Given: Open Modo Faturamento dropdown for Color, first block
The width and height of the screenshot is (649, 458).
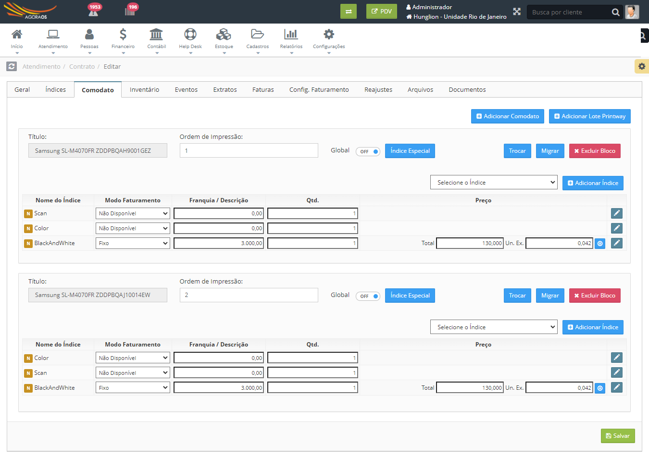Looking at the screenshot, I should click(133, 228).
